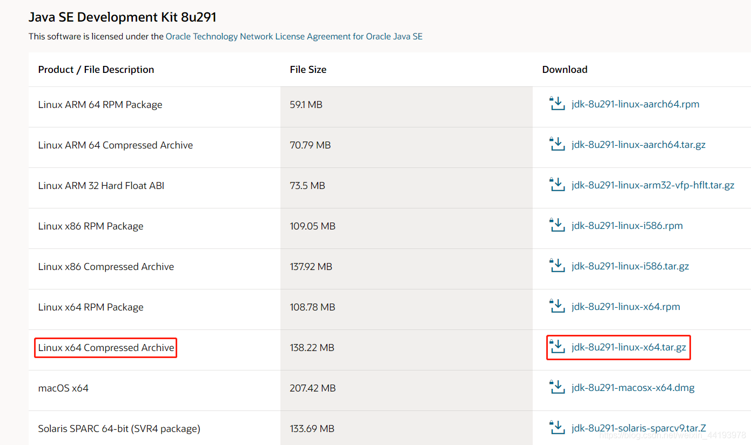This screenshot has width=751, height=445.
Task: Click download icon beside jdk-8u291-linux-arm32-vfp-hflt.tar.gz
Action: (x=557, y=184)
